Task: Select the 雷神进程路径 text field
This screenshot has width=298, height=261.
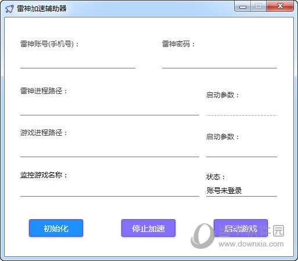Action: 110,110
